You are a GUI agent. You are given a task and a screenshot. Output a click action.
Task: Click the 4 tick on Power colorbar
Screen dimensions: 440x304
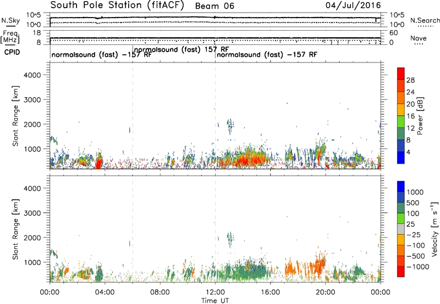pos(408,152)
